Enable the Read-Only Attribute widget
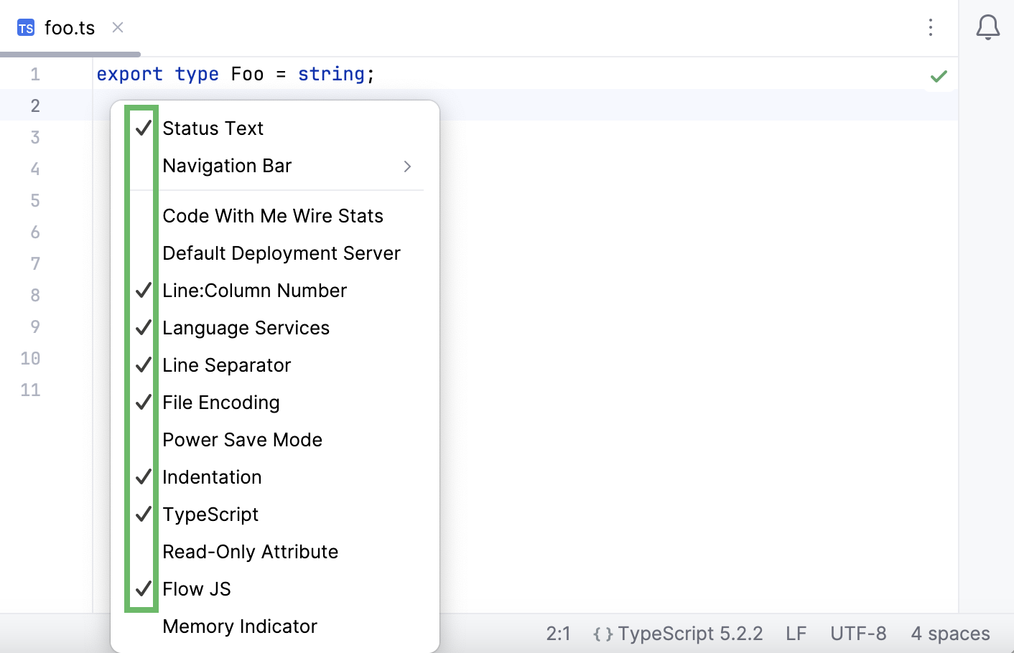 251,551
